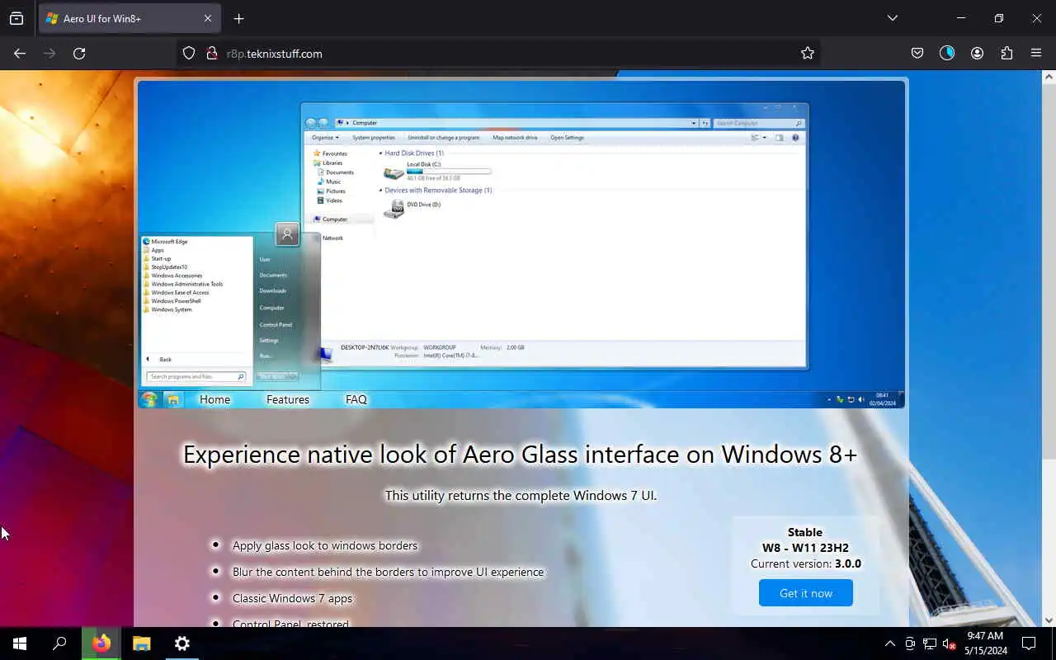Open the Firefox account icon
1056x660 pixels.
tap(977, 53)
